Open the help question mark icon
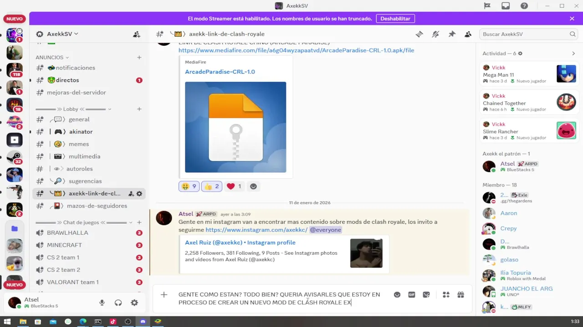Viewport: 583px width, 327px height. click(524, 6)
